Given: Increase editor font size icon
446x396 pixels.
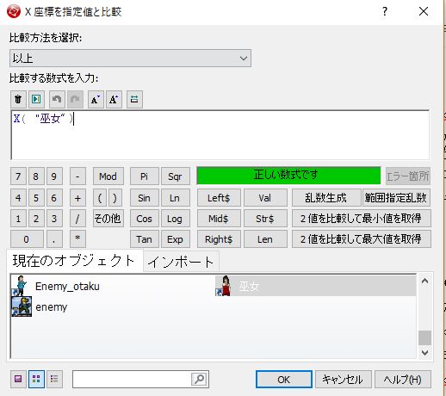Looking at the screenshot, I should tap(114, 99).
